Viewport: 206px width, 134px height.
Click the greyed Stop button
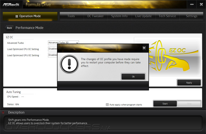point(189,104)
